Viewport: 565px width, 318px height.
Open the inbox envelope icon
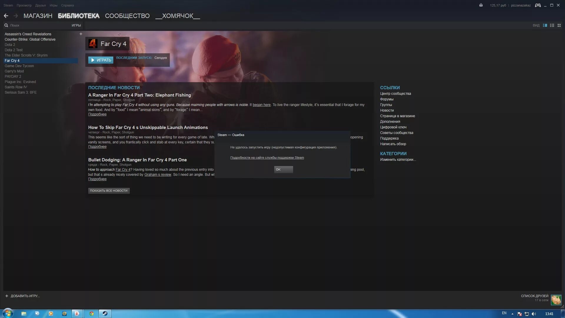[x=481, y=5]
